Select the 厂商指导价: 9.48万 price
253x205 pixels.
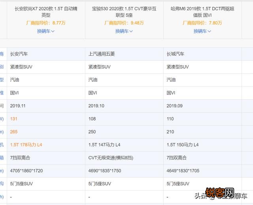click(124, 23)
